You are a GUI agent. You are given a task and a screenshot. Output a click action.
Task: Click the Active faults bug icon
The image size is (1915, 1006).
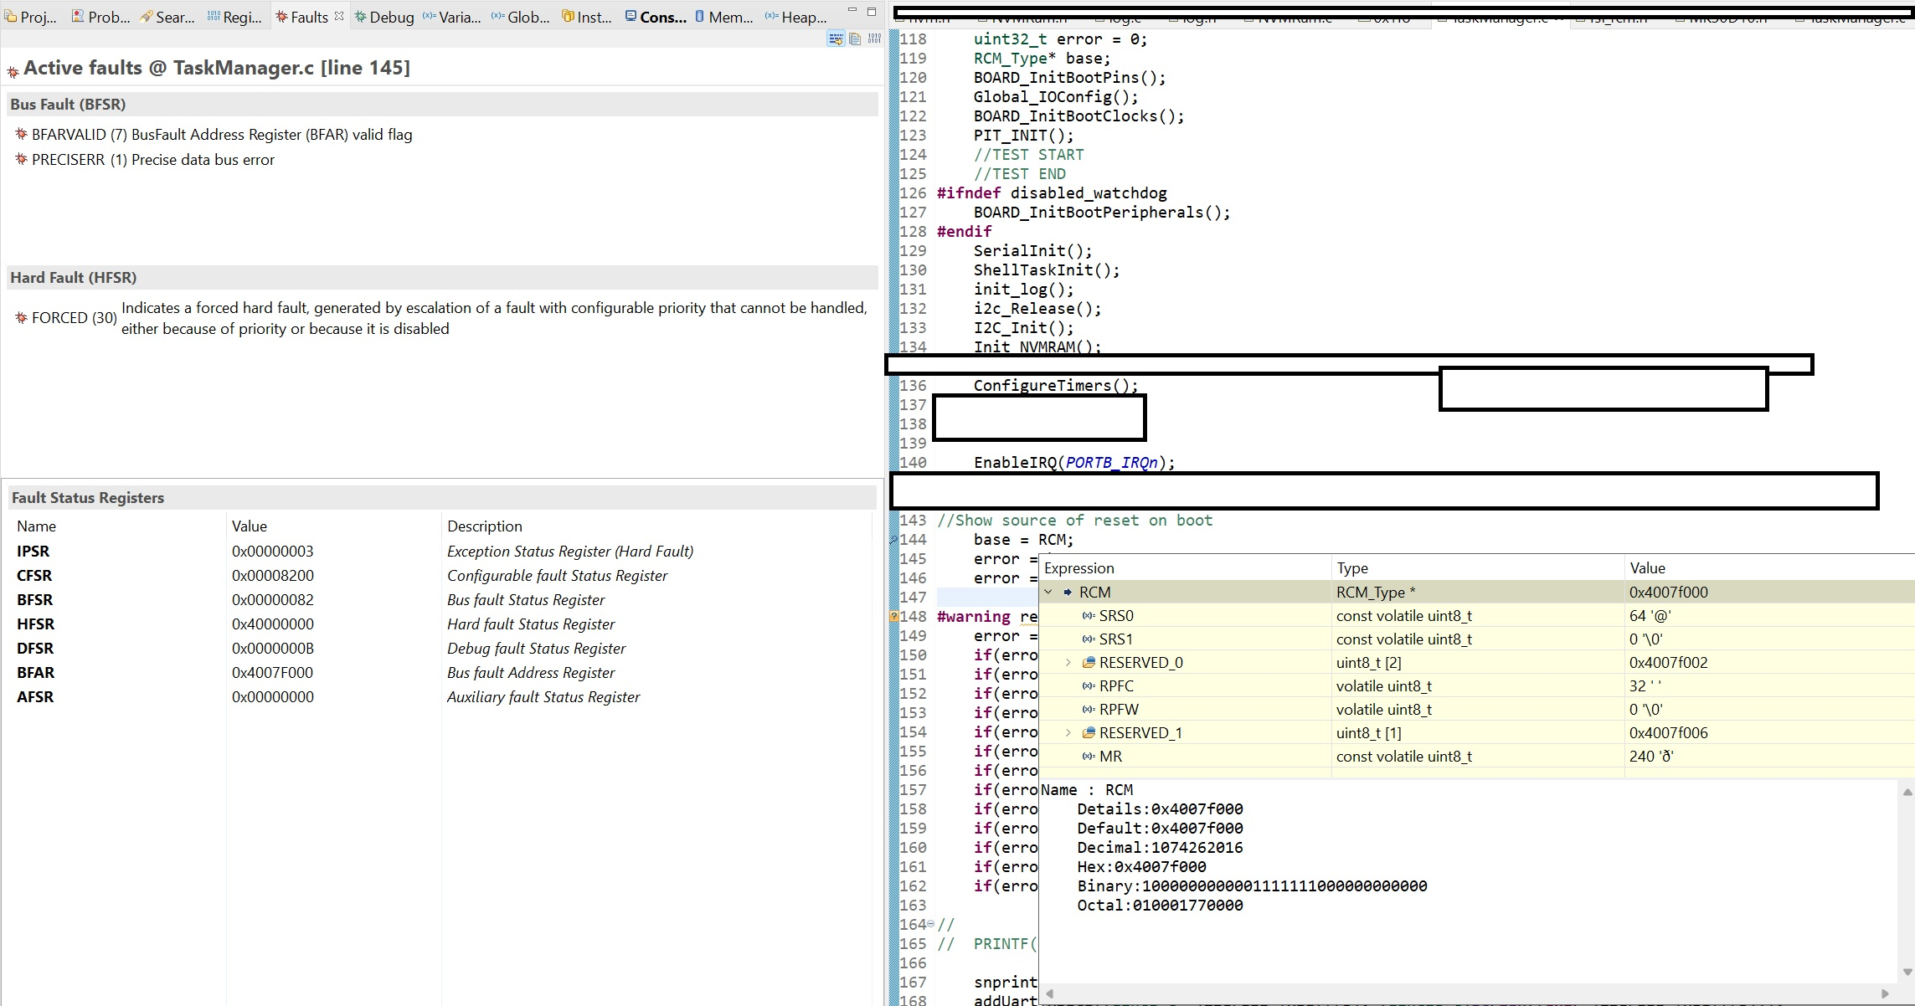(x=13, y=72)
